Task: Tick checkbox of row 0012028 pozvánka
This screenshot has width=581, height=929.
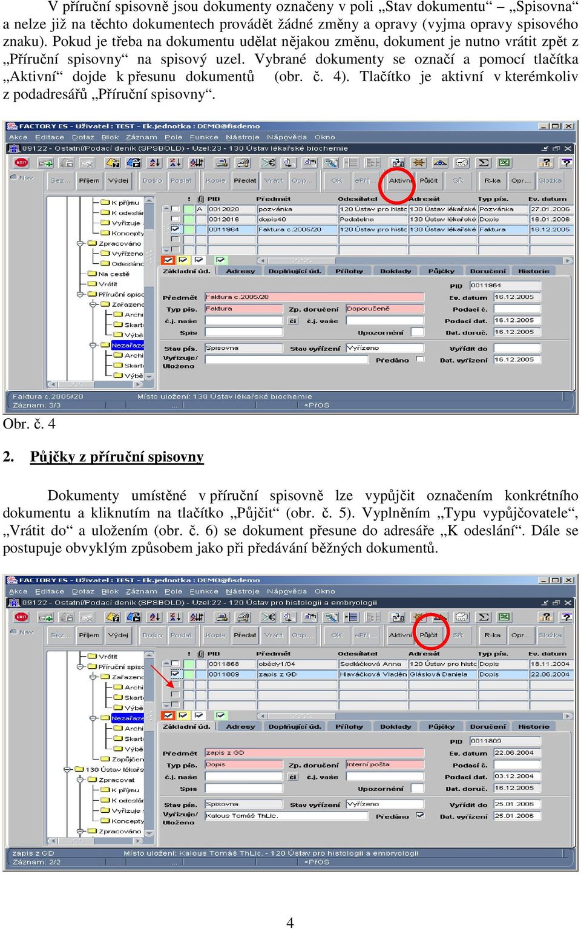Action: click(175, 209)
